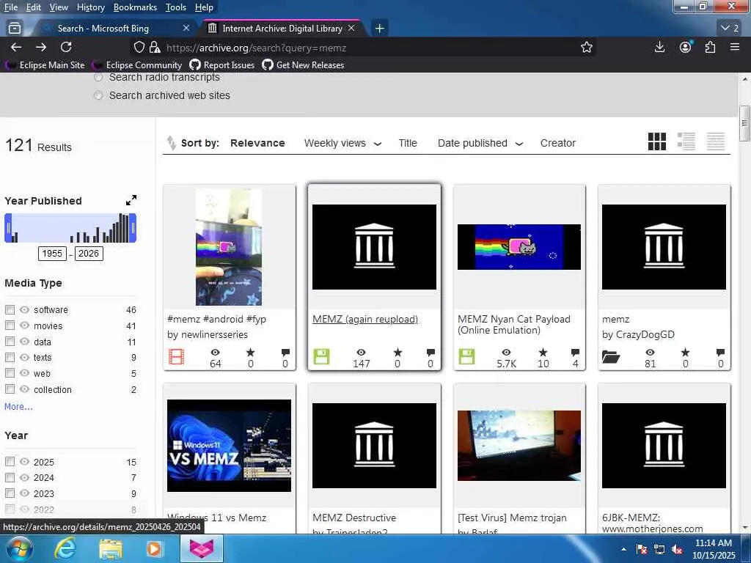Check the 2025 year filter box
This screenshot has height=563, width=751.
tap(10, 462)
